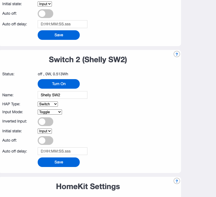Open Initial state dropdown above Switch 2 section
The image size is (216, 197).
coord(45,4)
